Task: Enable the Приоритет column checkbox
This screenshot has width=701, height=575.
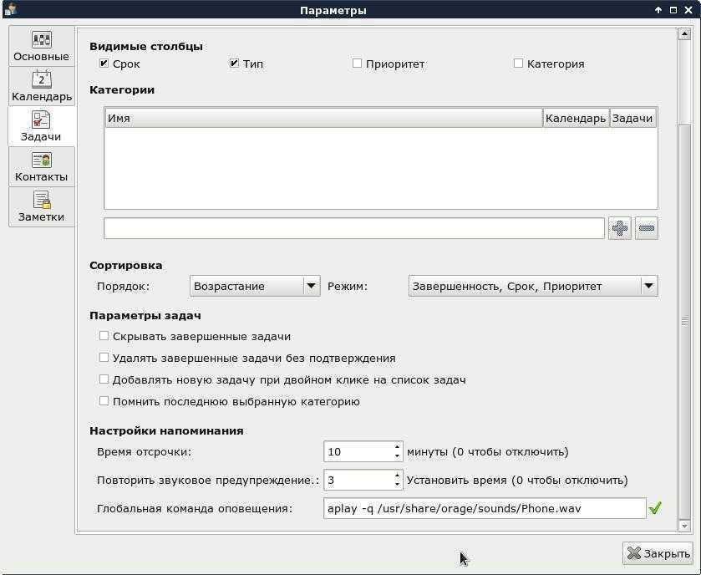Action: click(357, 64)
